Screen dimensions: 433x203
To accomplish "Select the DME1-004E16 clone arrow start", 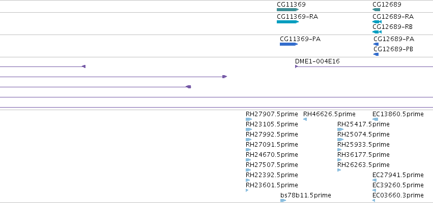I will click(297, 66).
